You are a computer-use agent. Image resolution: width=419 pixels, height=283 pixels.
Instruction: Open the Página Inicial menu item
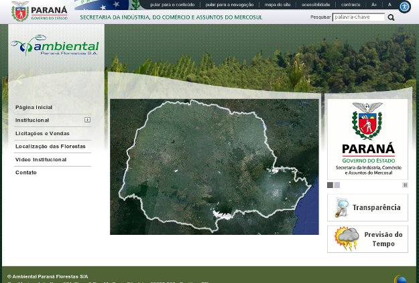tap(34, 107)
